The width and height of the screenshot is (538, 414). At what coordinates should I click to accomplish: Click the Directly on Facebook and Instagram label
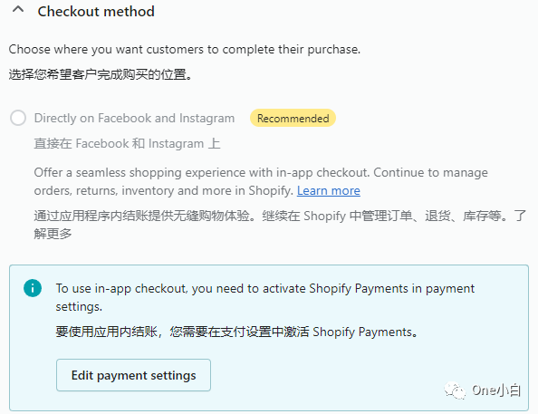click(x=134, y=118)
